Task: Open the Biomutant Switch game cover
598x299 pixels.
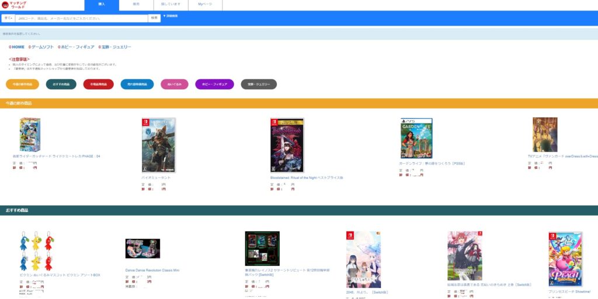Action: click(158, 145)
